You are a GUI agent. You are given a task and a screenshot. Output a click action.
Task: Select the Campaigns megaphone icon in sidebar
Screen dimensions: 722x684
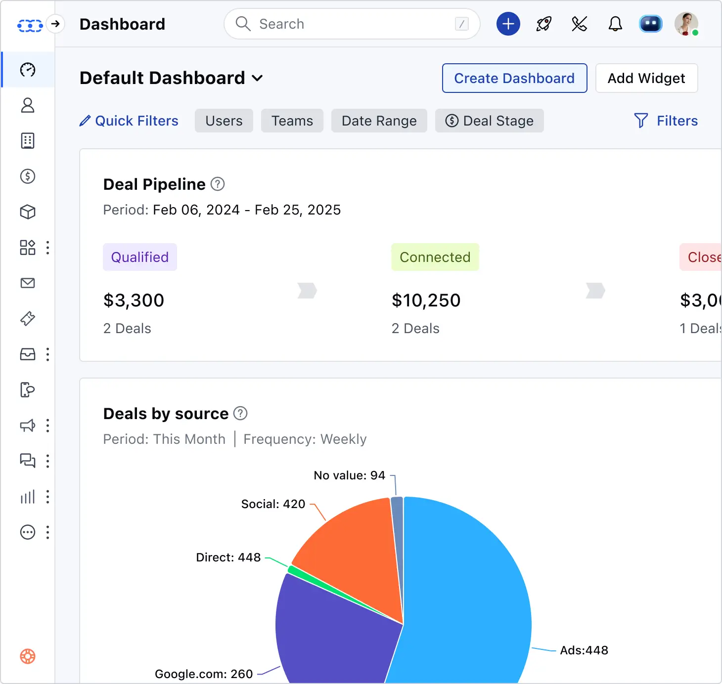(x=27, y=426)
